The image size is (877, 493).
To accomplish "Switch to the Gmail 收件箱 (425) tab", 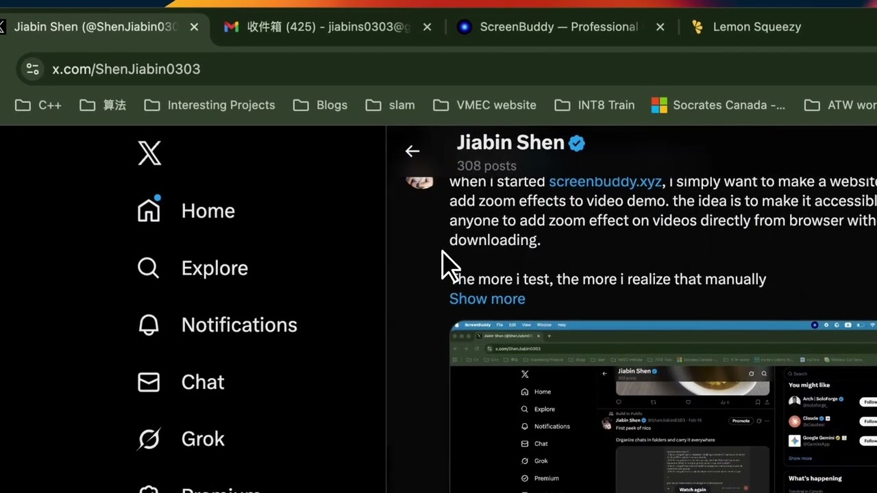I will [329, 27].
